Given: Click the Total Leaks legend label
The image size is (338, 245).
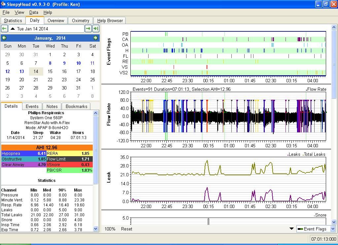Looking at the screenshot, I should tap(315, 155).
